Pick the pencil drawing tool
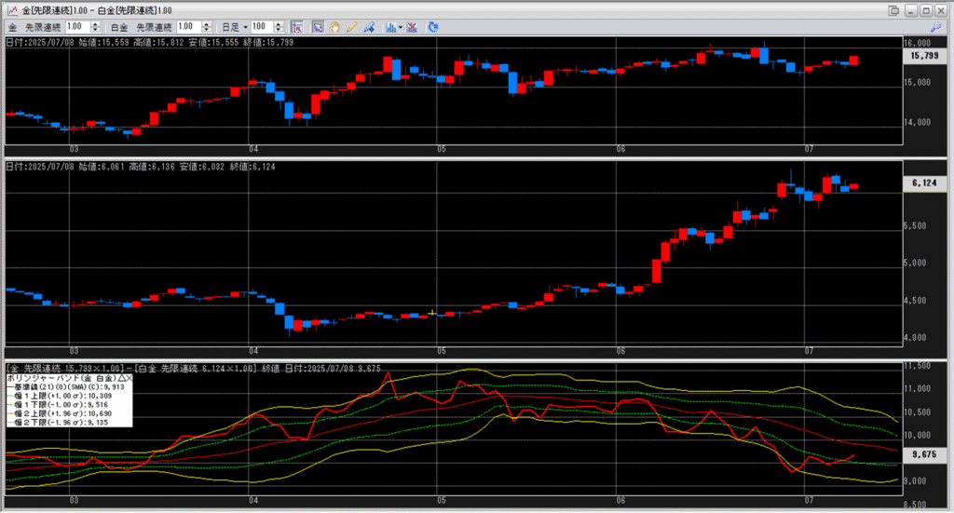954x513 pixels. (352, 27)
